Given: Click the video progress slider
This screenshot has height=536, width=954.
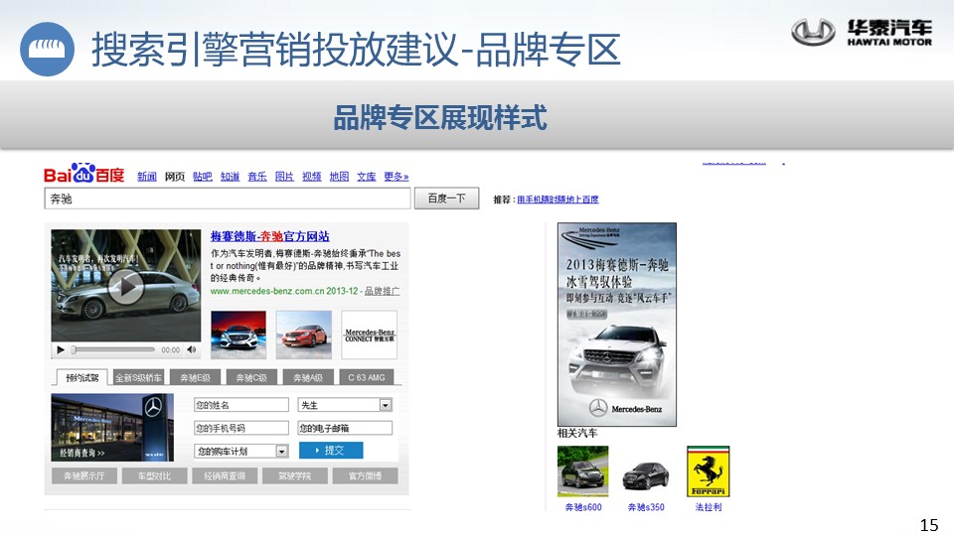Looking at the screenshot, I should (x=111, y=350).
